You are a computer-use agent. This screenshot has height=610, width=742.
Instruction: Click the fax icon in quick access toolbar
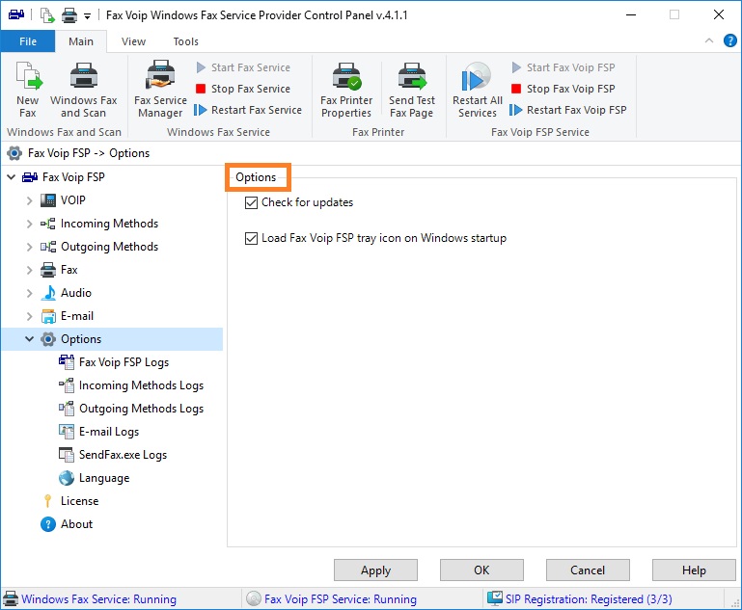16,15
